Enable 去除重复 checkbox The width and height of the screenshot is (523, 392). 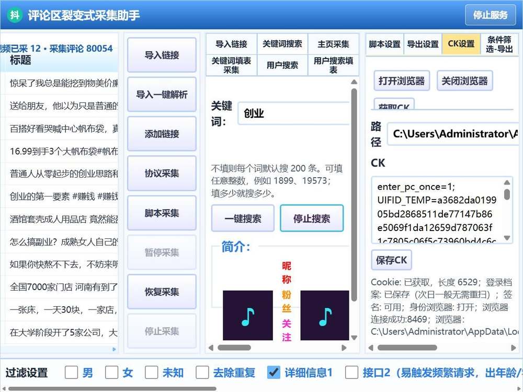pos(202,372)
